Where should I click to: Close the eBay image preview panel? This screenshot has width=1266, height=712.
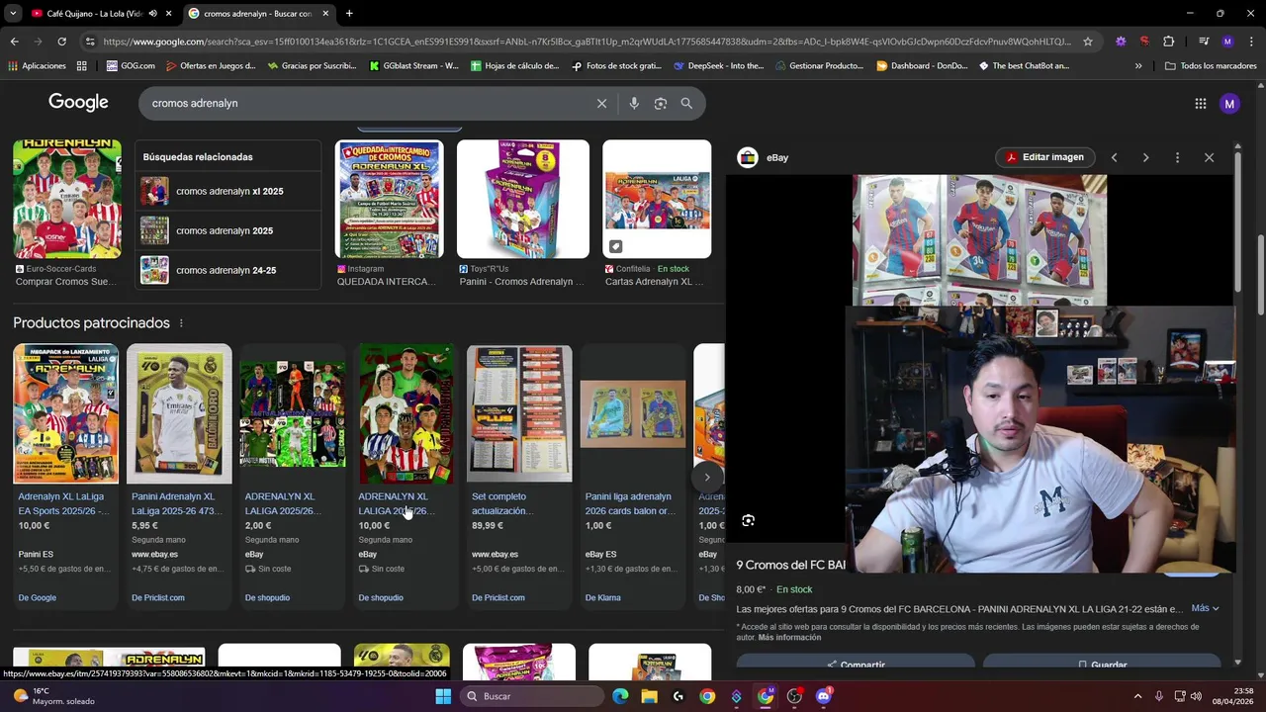pyautogui.click(x=1209, y=157)
